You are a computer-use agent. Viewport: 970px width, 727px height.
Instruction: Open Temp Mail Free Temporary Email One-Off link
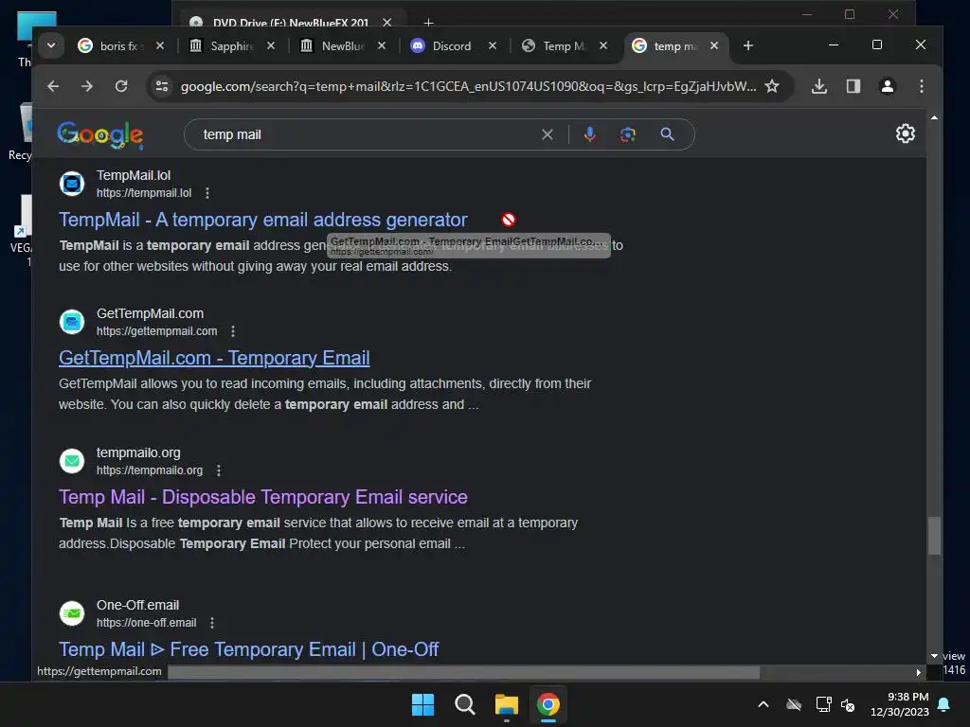point(249,649)
